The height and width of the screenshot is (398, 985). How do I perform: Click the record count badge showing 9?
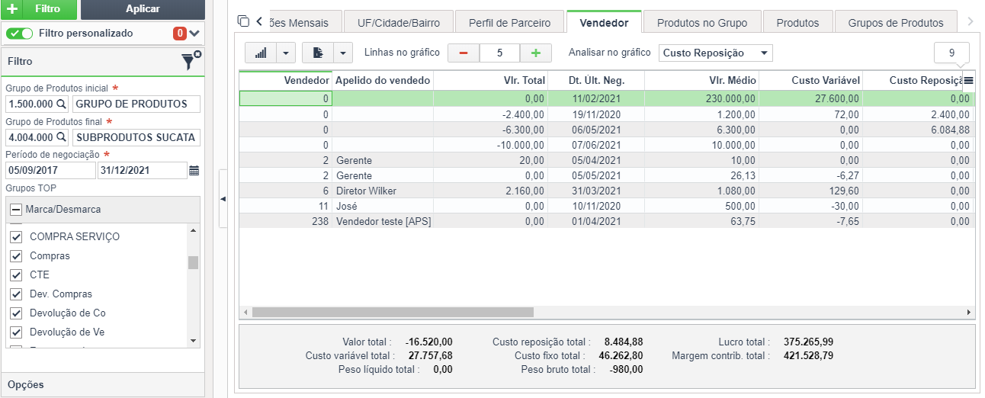point(951,53)
